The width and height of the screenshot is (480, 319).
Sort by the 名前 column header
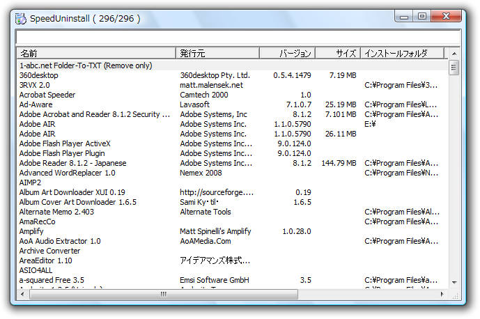click(96, 53)
